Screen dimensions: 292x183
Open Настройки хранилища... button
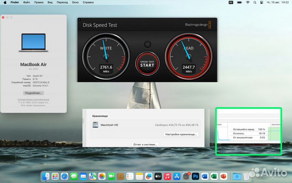[x=181, y=134]
